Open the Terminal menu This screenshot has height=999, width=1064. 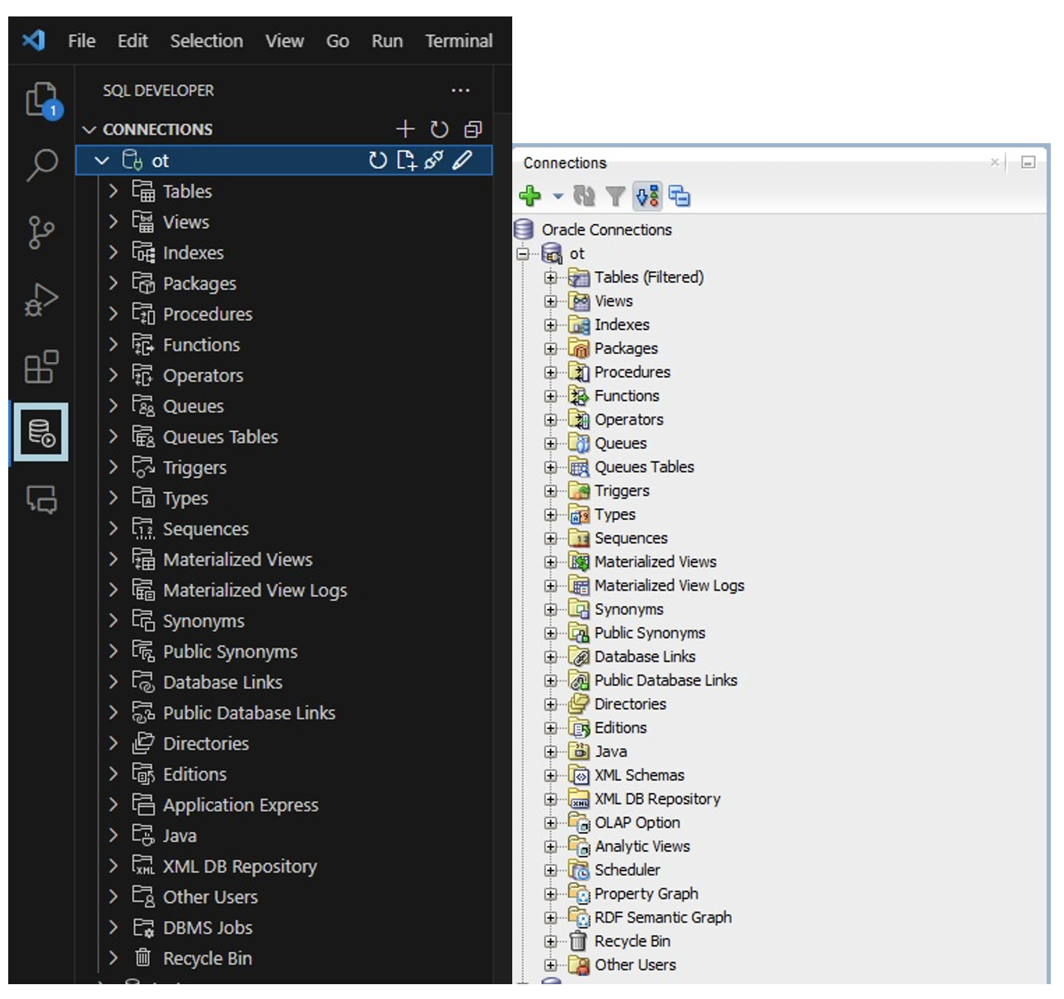[459, 40]
